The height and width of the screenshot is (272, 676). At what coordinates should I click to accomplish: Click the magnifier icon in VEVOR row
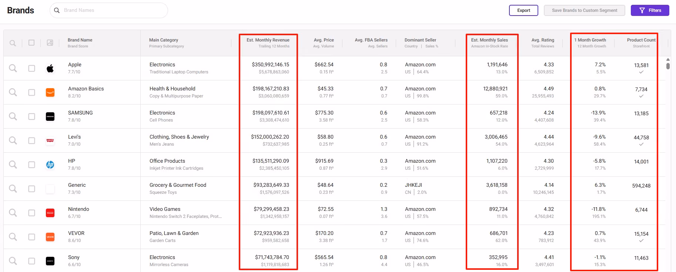tap(13, 237)
